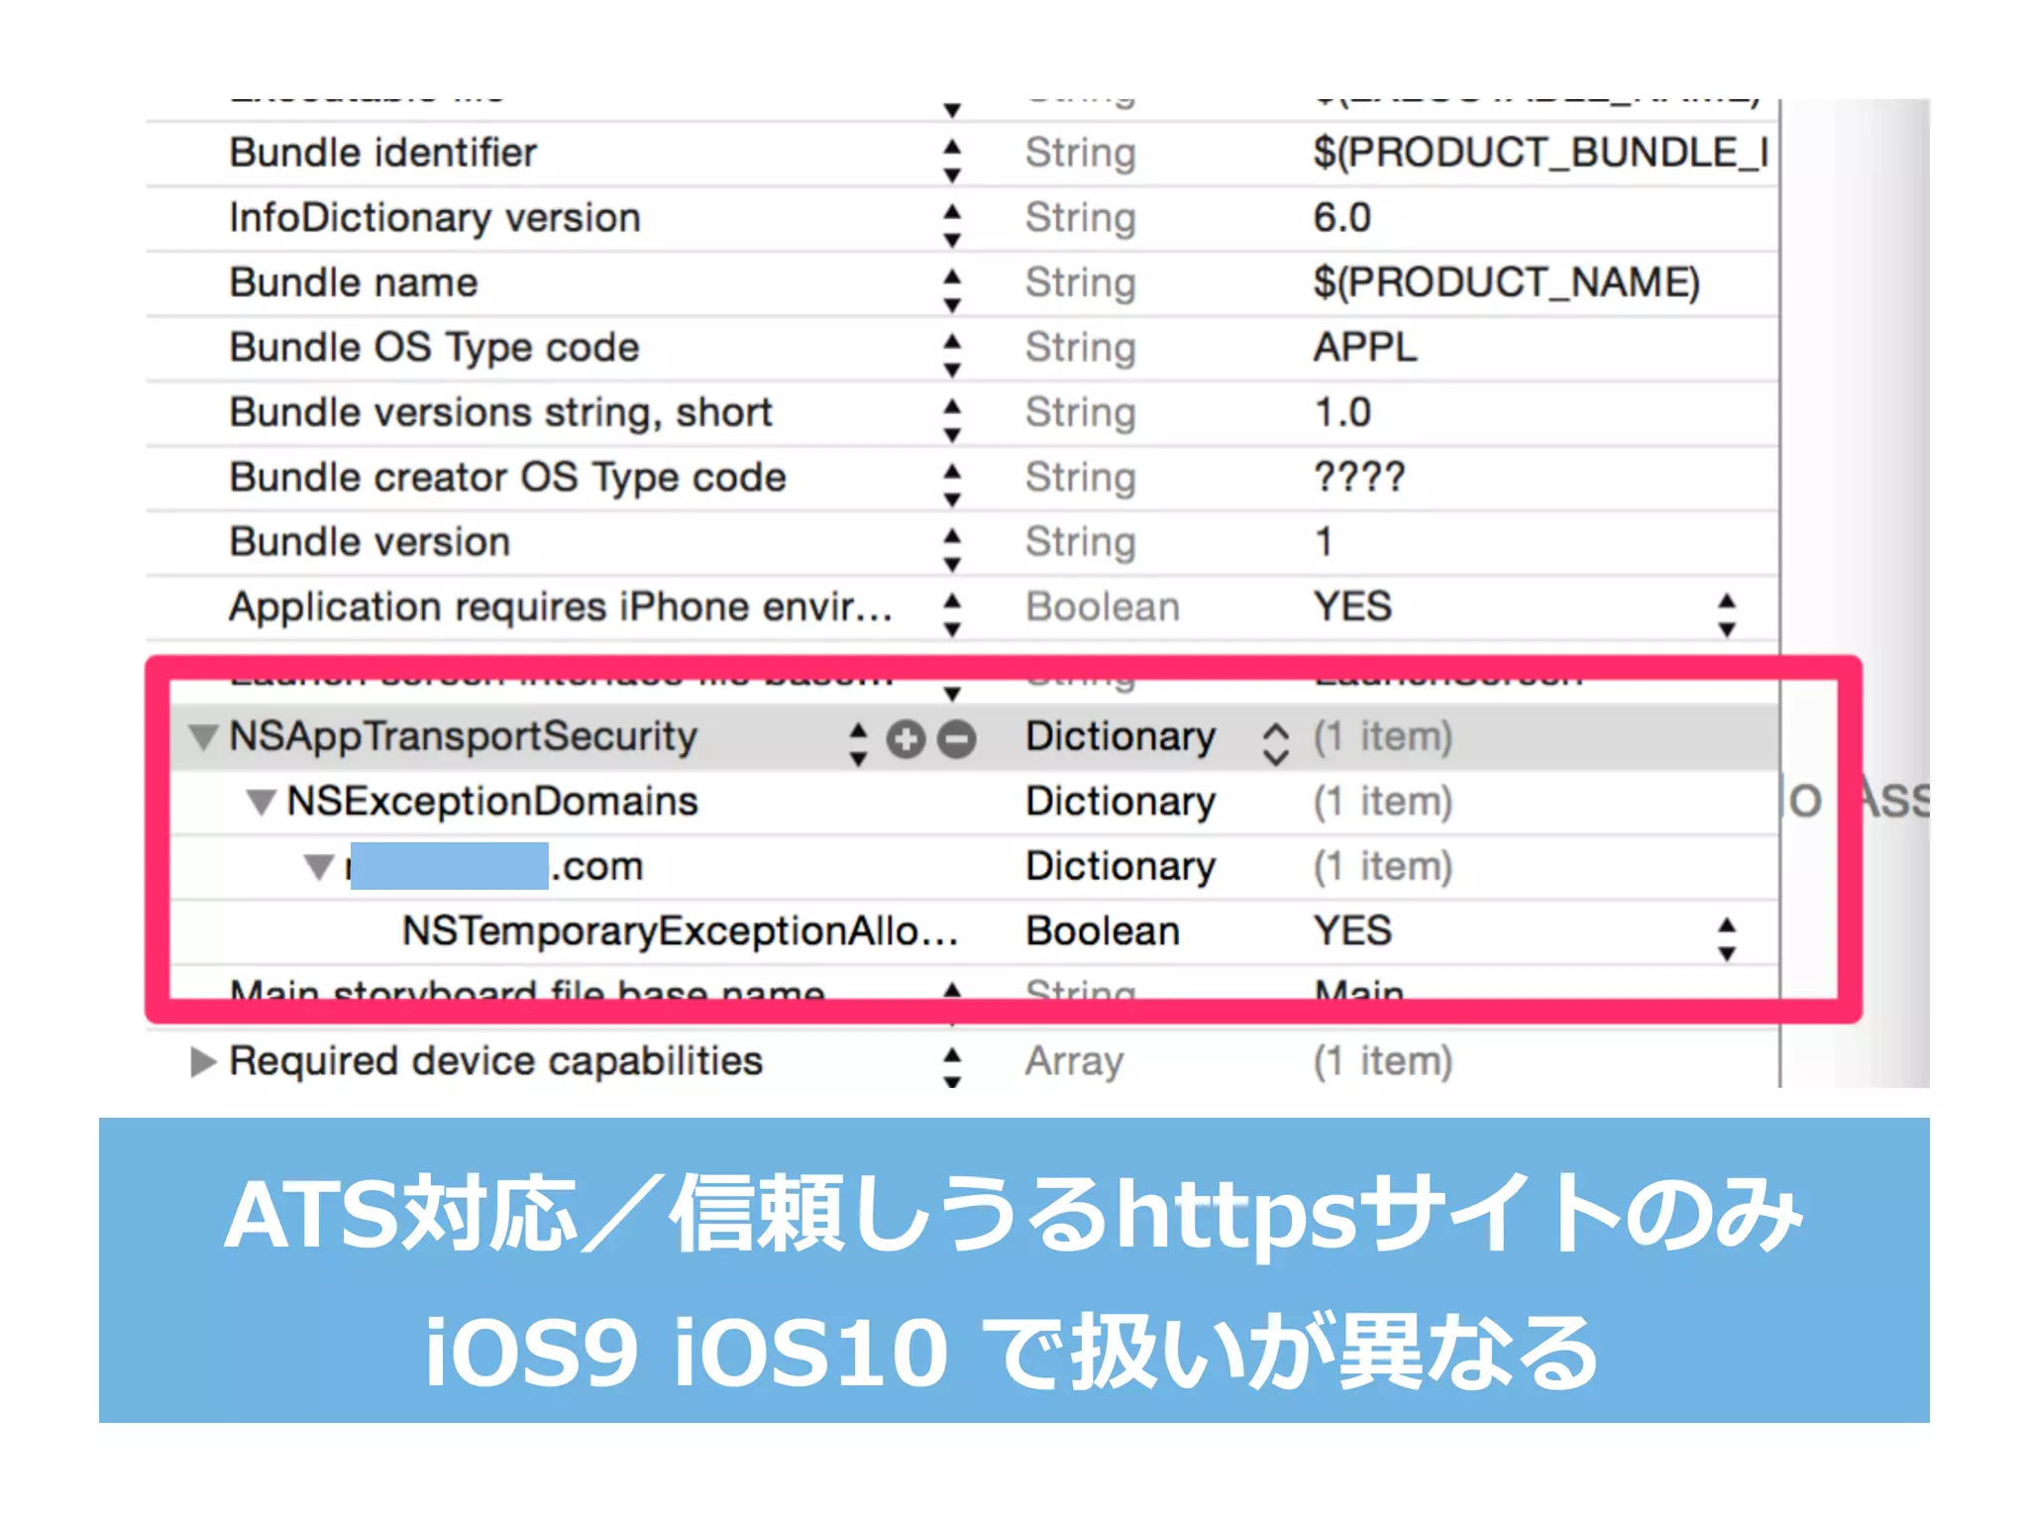Select the NSExceptionDomains key name
Image resolution: width=2029 pixels, height=1522 pixels.
492,802
